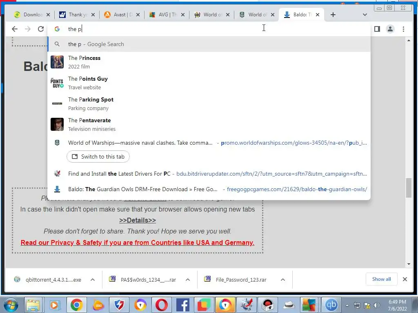Show hidden system tray icons
The image size is (418, 313).
point(347,305)
